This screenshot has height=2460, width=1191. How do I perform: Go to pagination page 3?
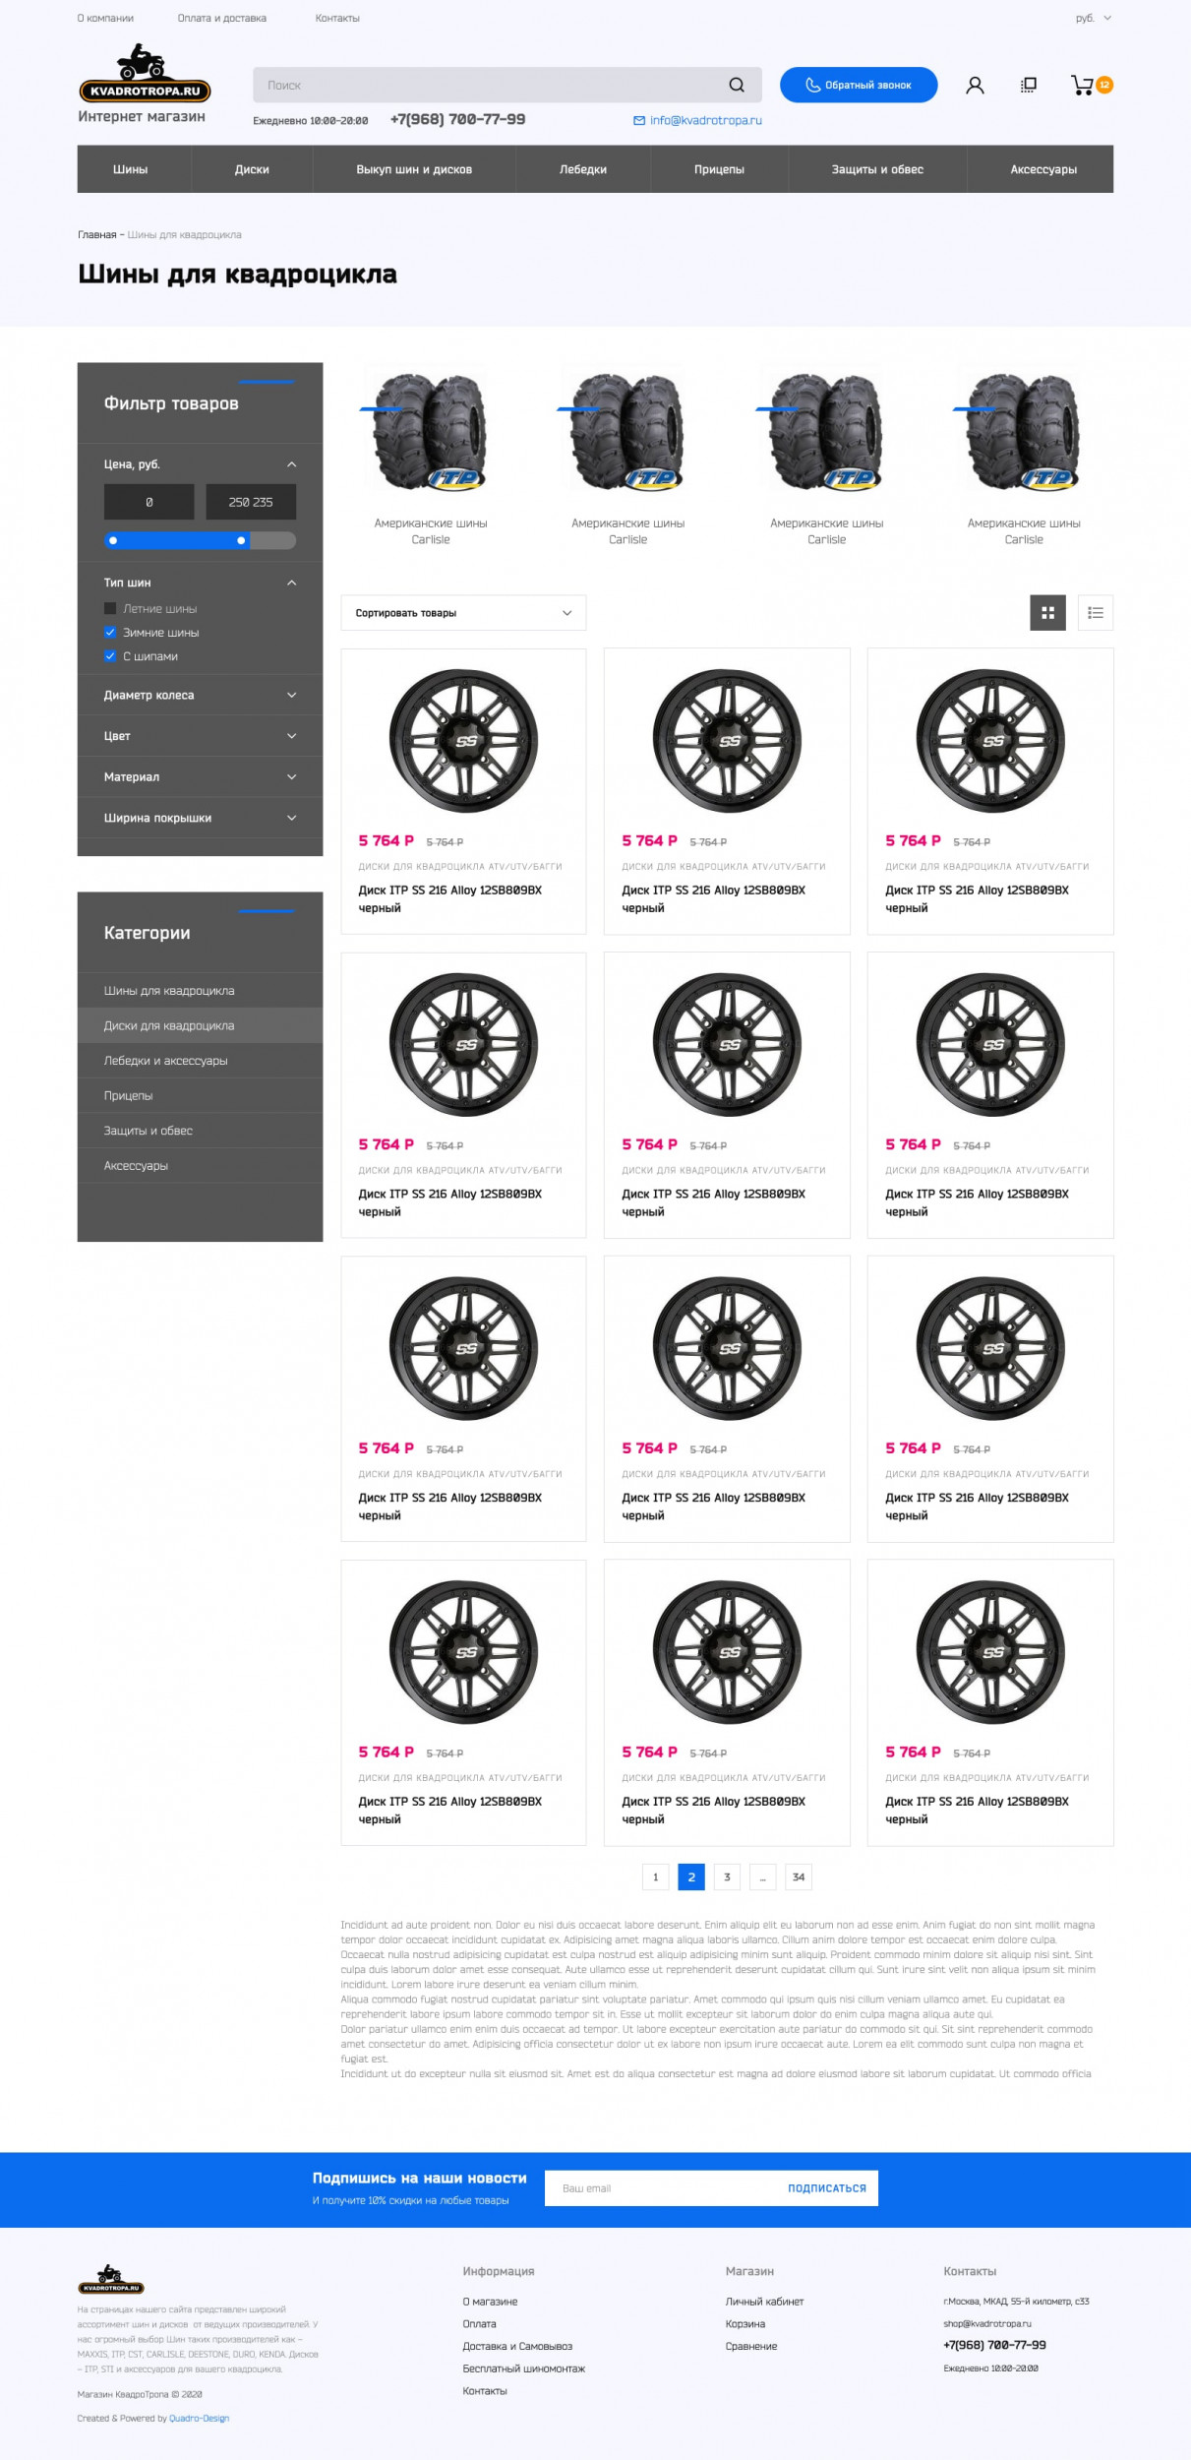[x=727, y=1877]
